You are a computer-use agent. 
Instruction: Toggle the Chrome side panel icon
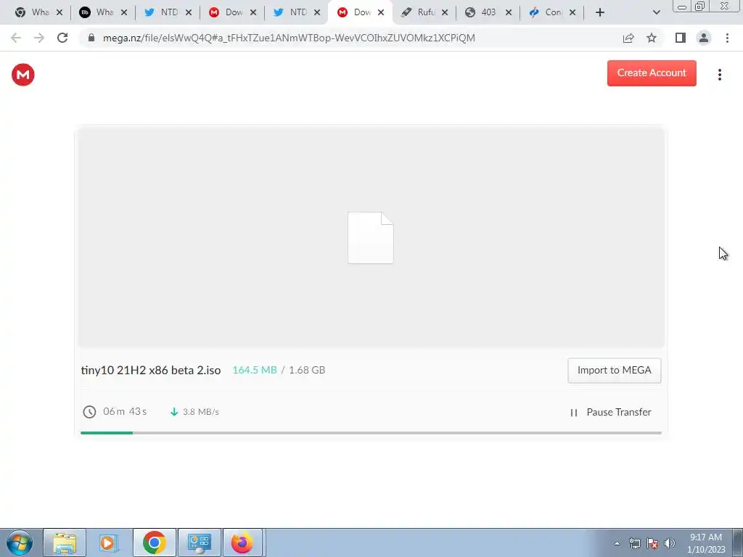coord(681,38)
